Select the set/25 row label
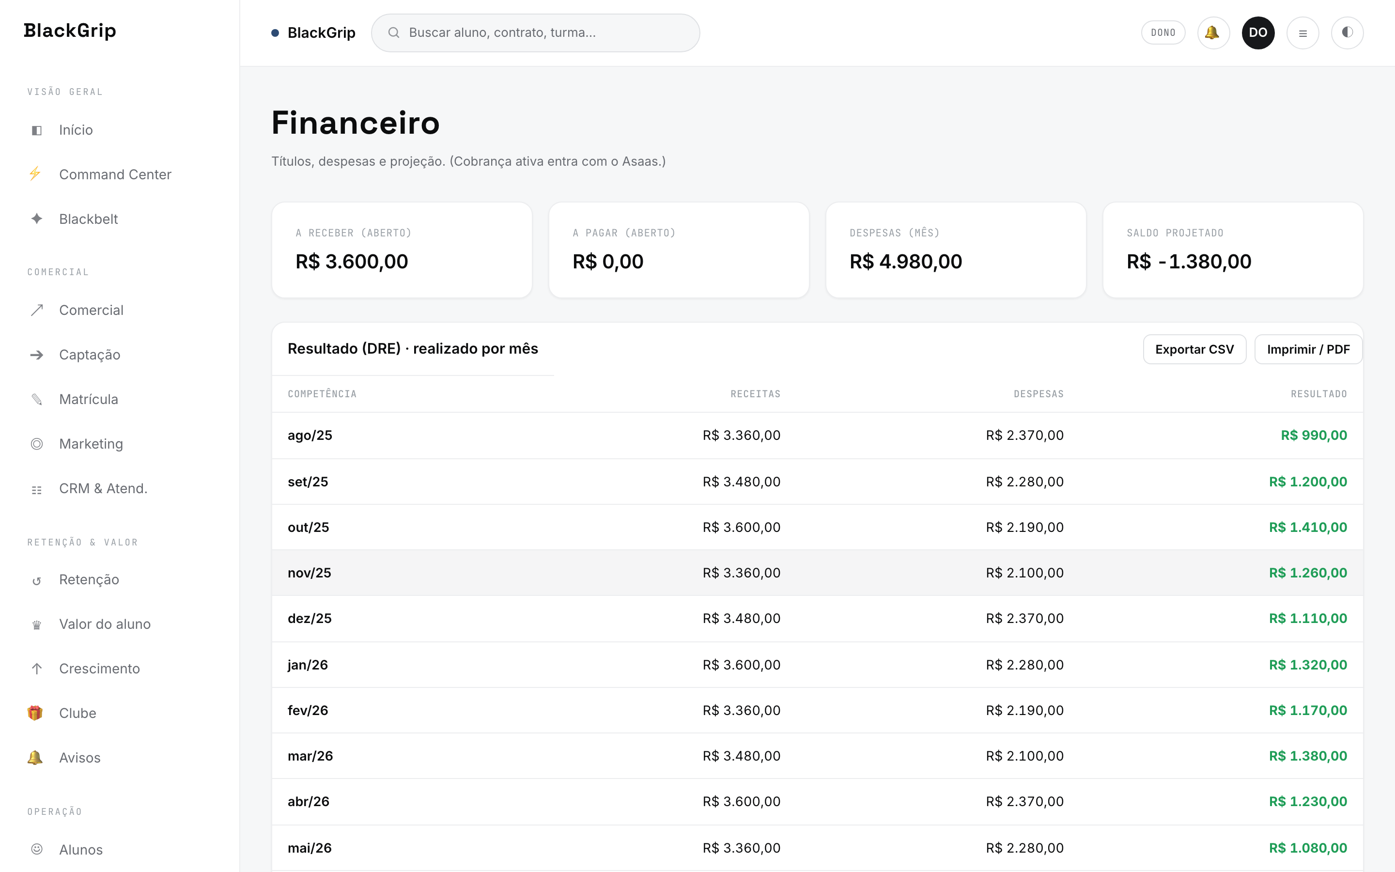This screenshot has width=1395, height=872. (x=308, y=482)
